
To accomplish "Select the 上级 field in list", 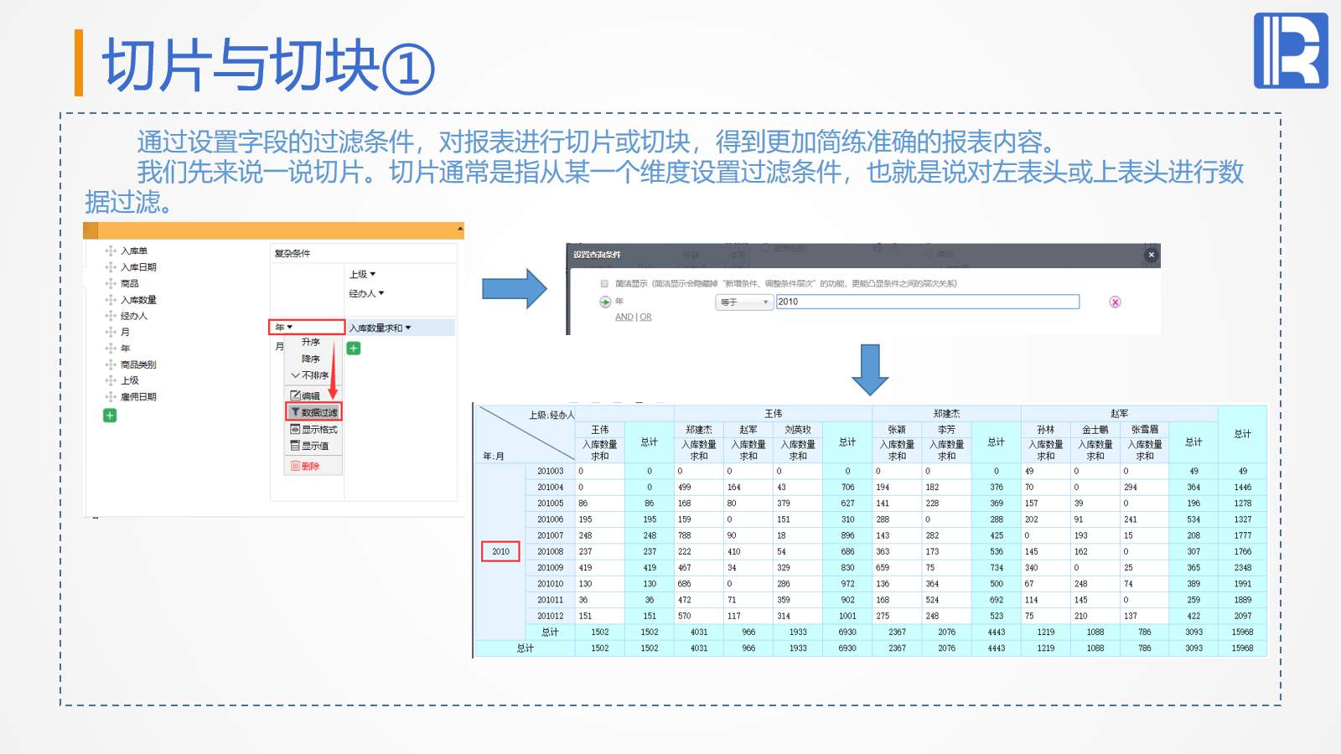I will pyautogui.click(x=130, y=380).
